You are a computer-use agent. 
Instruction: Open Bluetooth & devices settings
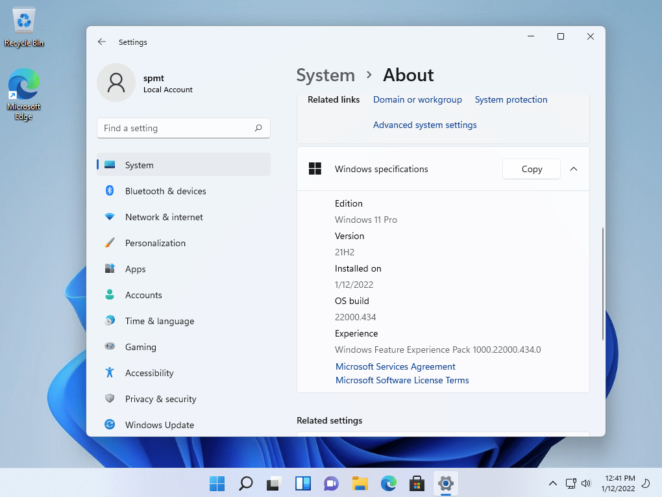tap(184, 191)
